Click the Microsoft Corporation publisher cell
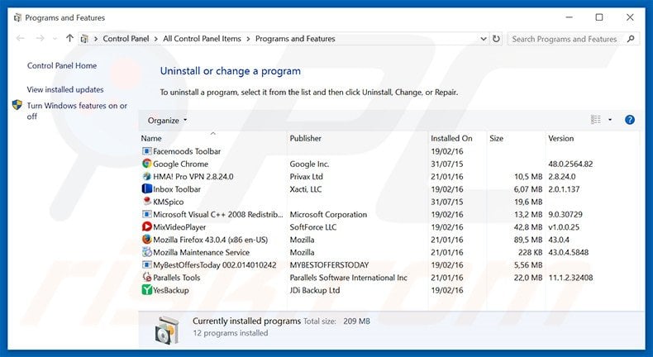The image size is (653, 357). point(329,215)
